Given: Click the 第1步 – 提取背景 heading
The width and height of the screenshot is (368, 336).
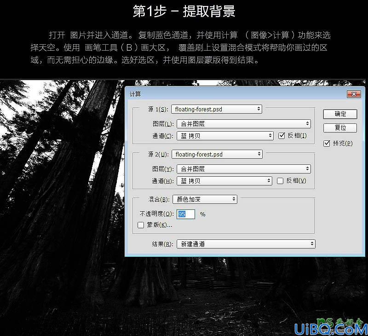Looking at the screenshot, I should point(184,11).
